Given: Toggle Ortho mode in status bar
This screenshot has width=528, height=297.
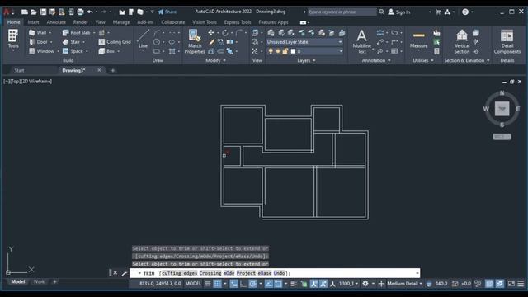Looking at the screenshot, I should (243, 284).
